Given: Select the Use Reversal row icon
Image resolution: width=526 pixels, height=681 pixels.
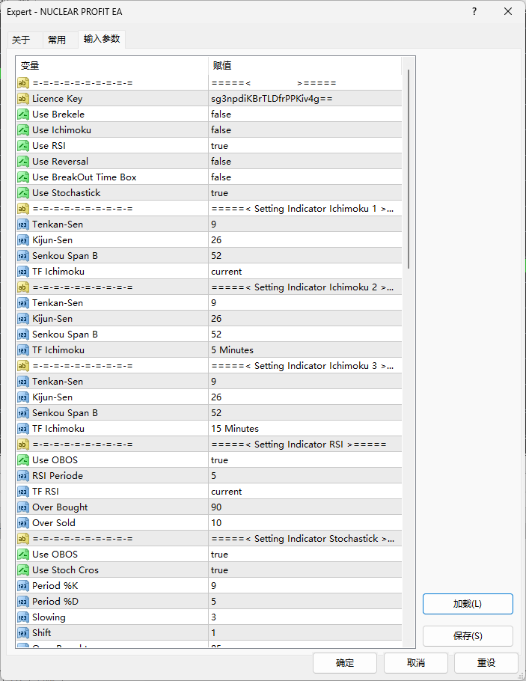Looking at the screenshot, I should point(23,162).
